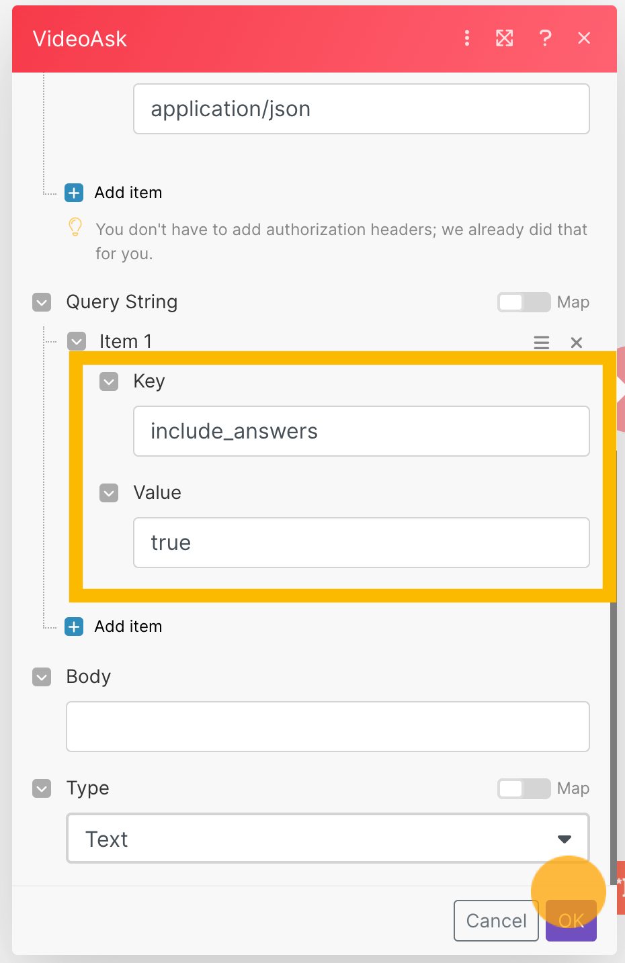
Task: Click the blue plus icon below Item 1
Action: (74, 627)
